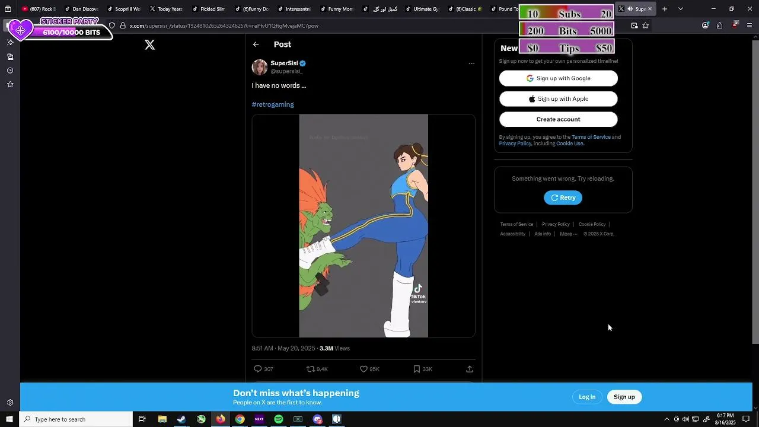Open the notification center icon

click(x=746, y=419)
